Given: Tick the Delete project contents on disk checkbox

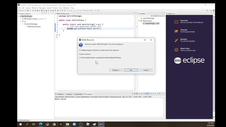Looking at the screenshot, I should (80, 50).
